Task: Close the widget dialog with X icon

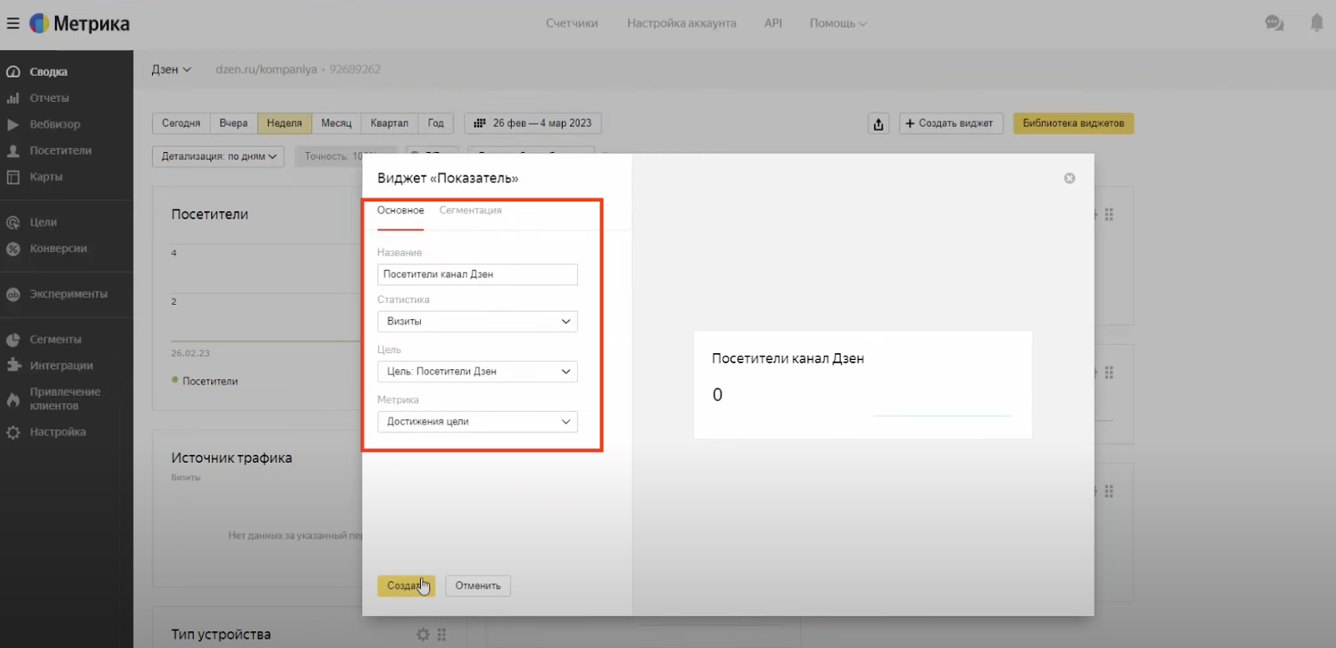Action: click(1070, 179)
